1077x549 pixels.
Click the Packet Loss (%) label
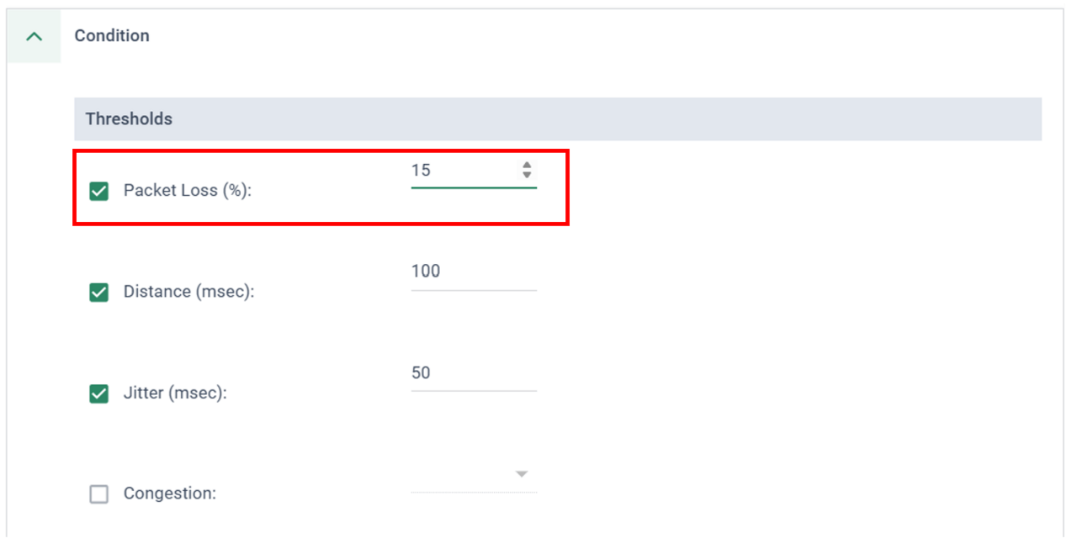point(188,191)
